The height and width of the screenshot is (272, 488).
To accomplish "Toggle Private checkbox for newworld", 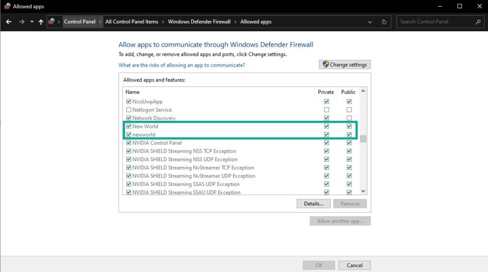I will click(326, 135).
